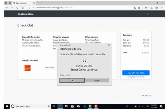Image resolution: width=168 pixels, height=112 pixels.
Task: Click the Office 365 product thumbnail
Action: (x=28, y=68)
